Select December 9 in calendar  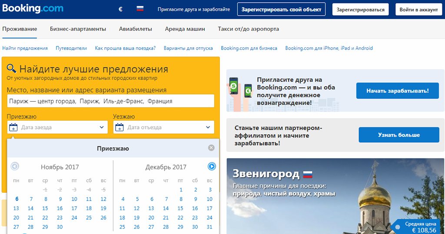pyautogui.click(x=196, y=199)
